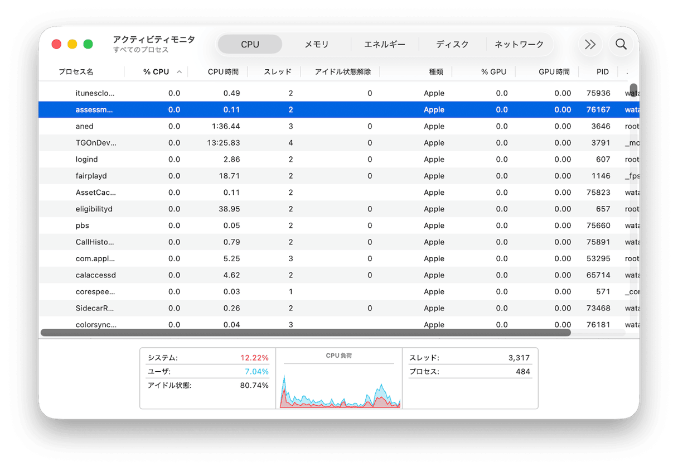The height and width of the screenshot is (470, 678).
Task: Click the スレッド count 3,317
Action: [519, 358]
